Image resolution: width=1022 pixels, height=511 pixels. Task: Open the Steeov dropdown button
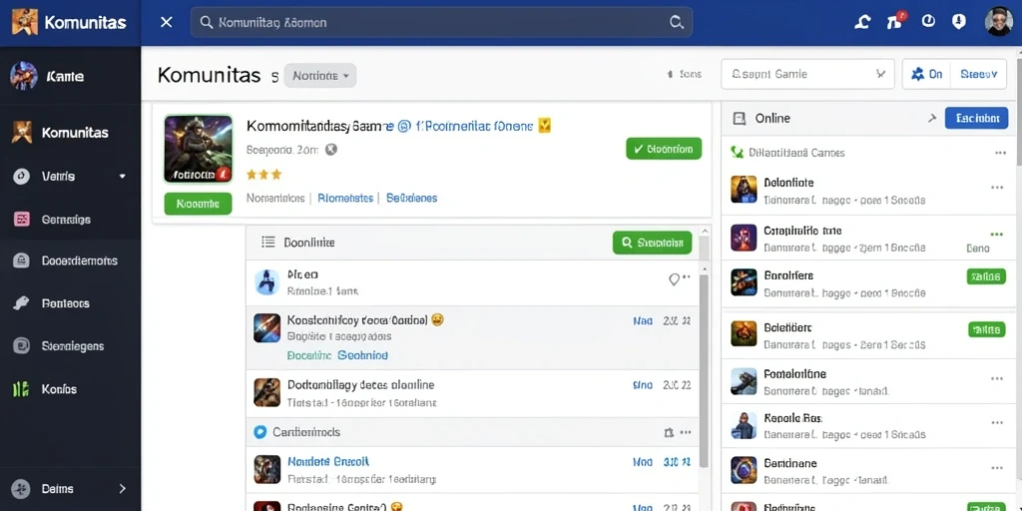[x=979, y=74]
